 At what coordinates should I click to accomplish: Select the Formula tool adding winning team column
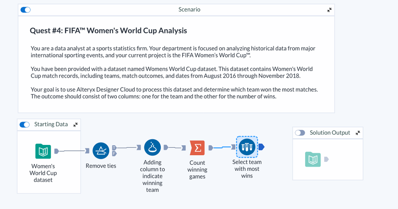[x=152, y=147]
